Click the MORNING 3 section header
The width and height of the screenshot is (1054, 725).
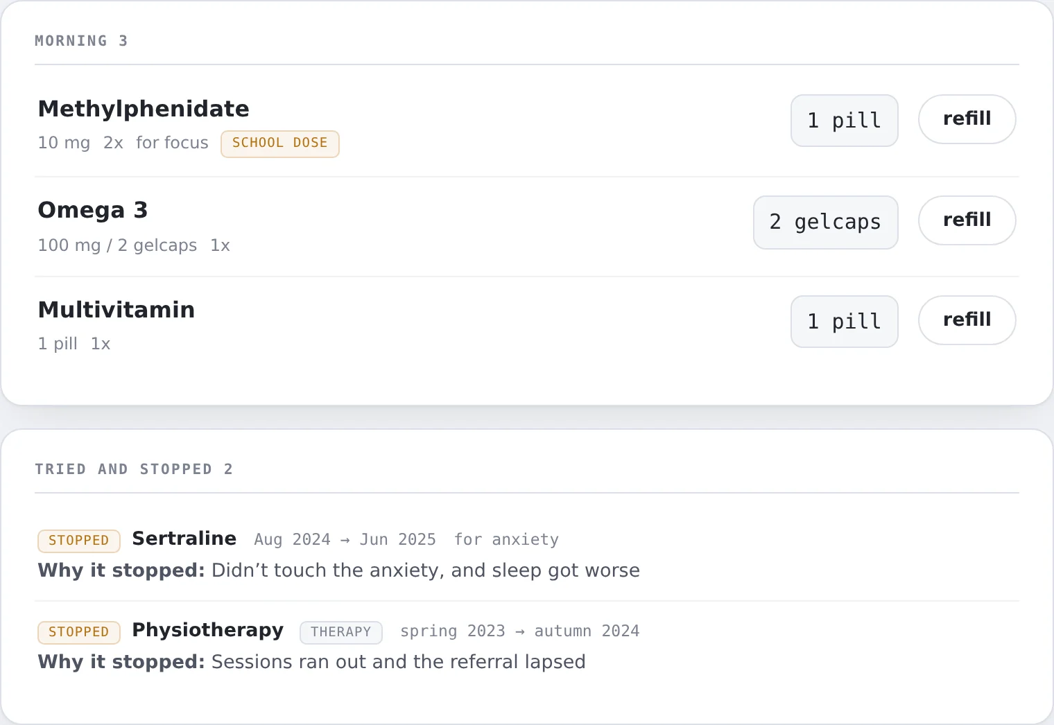click(81, 41)
